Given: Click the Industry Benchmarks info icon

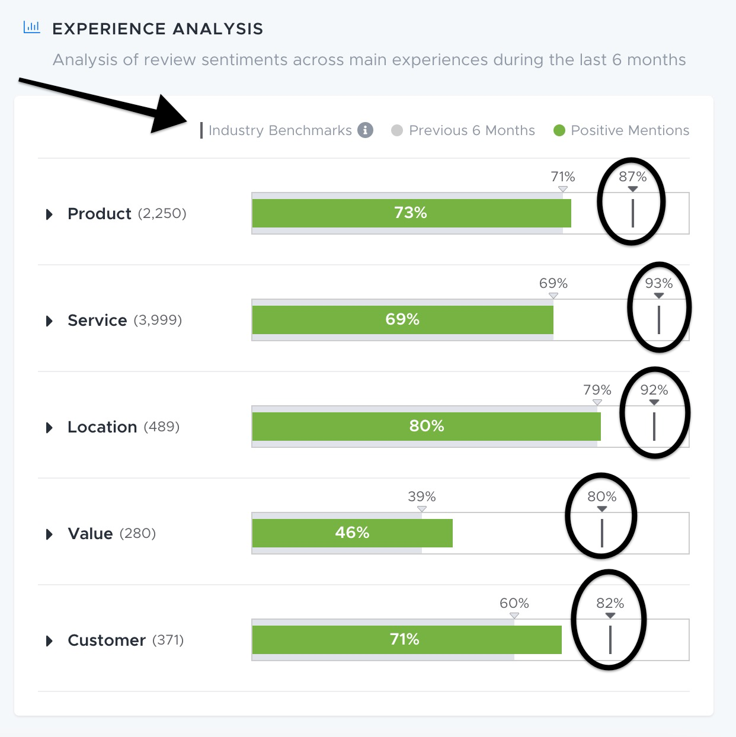Looking at the screenshot, I should click(x=365, y=130).
